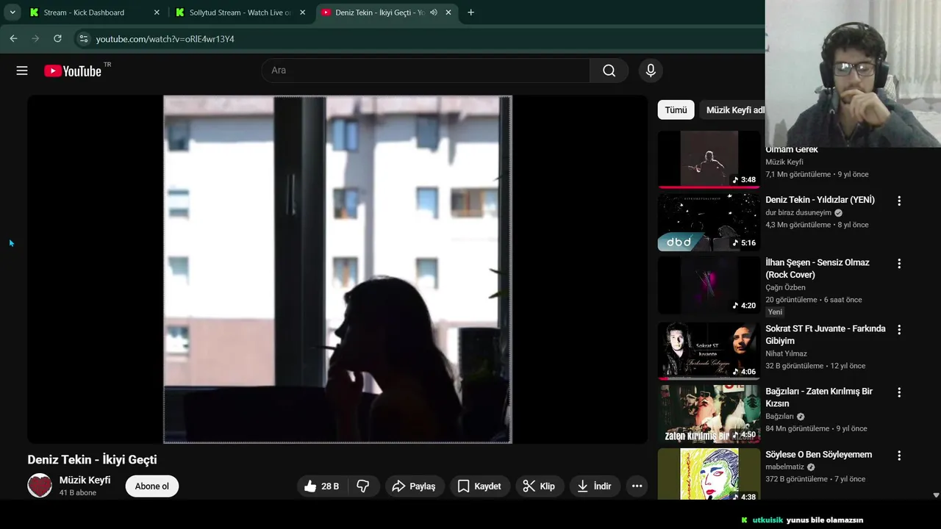
Task: Click the 41 B abone subscriber count
Action: (78, 493)
